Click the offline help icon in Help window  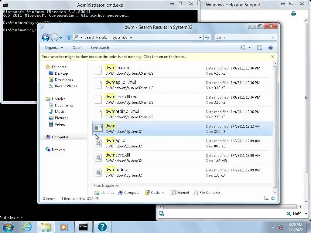[161, 214]
